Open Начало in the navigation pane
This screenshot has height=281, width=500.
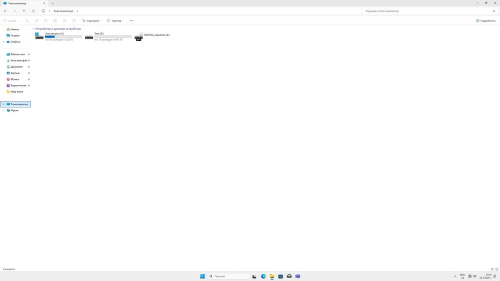click(x=14, y=29)
